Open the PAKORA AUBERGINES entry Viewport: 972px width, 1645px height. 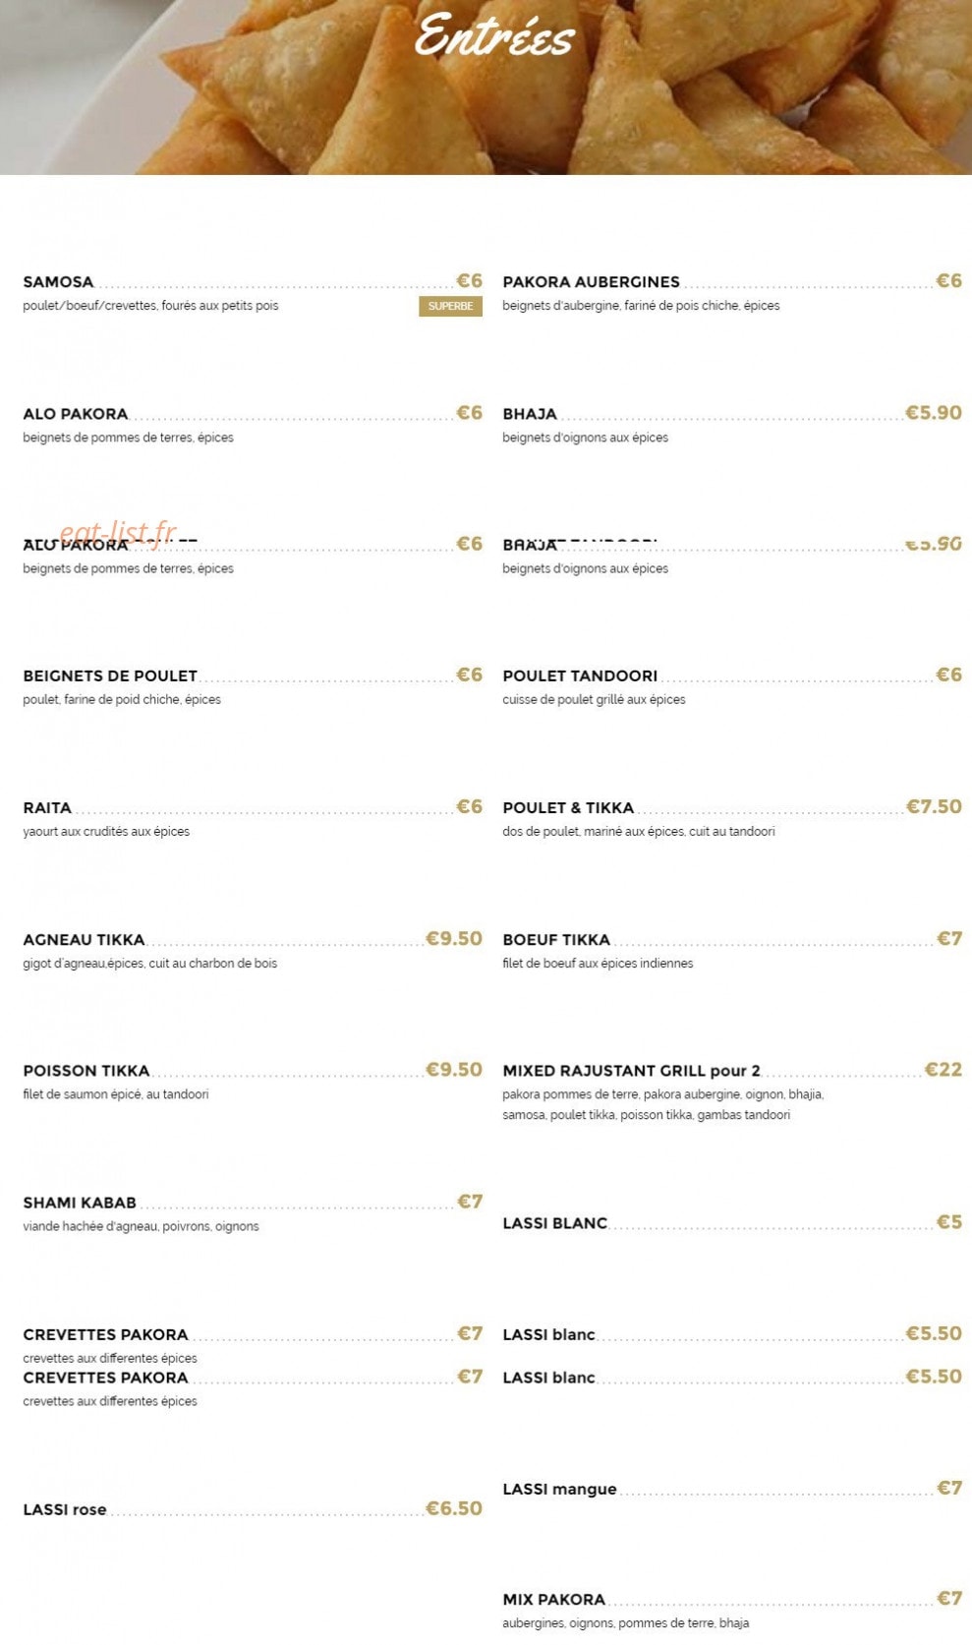[591, 282]
